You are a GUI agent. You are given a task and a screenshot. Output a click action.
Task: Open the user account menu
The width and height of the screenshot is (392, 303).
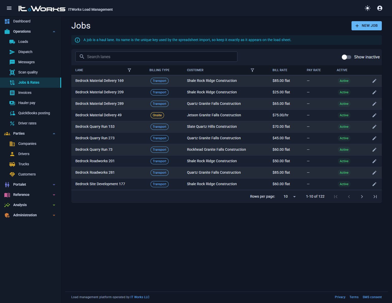380,8
